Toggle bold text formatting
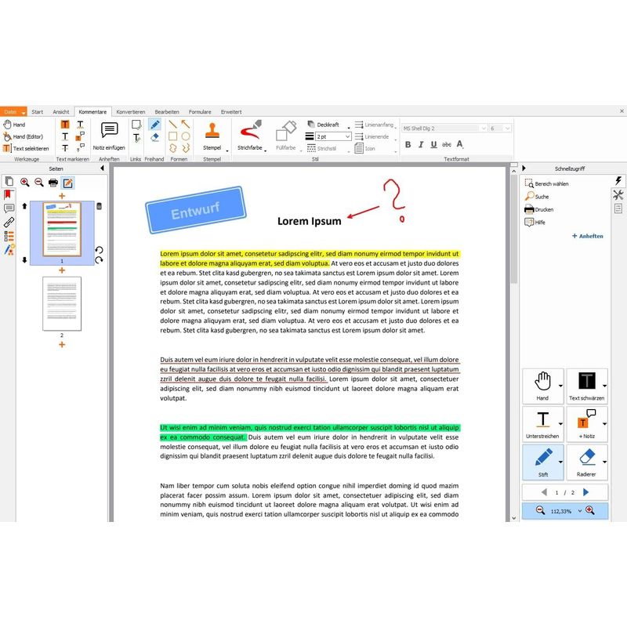 (408, 144)
